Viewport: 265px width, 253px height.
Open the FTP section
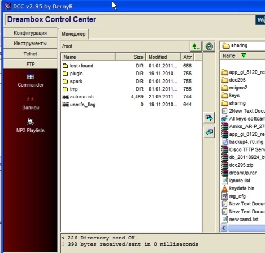tap(30, 65)
